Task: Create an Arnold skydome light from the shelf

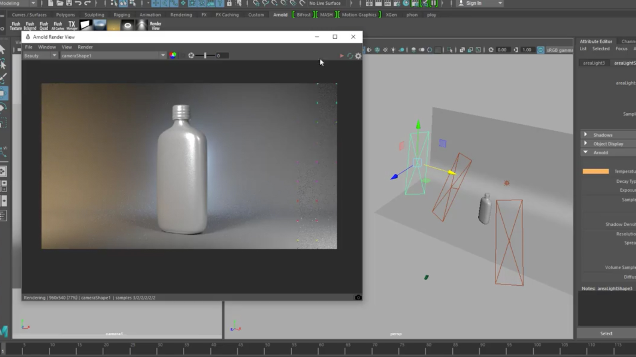Action: coord(100,25)
